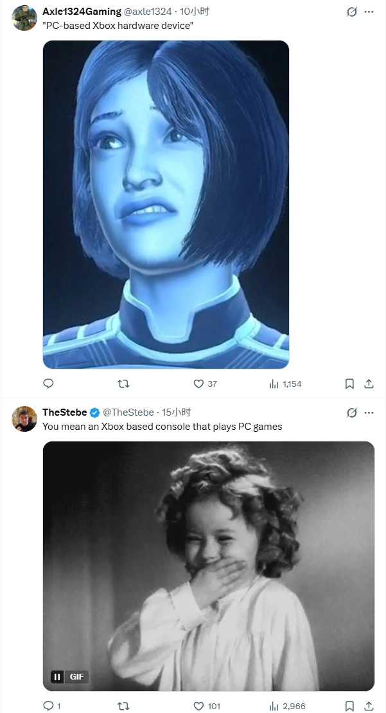
Task: Bookmark the Axle1324Gaming tweet
Action: [349, 384]
